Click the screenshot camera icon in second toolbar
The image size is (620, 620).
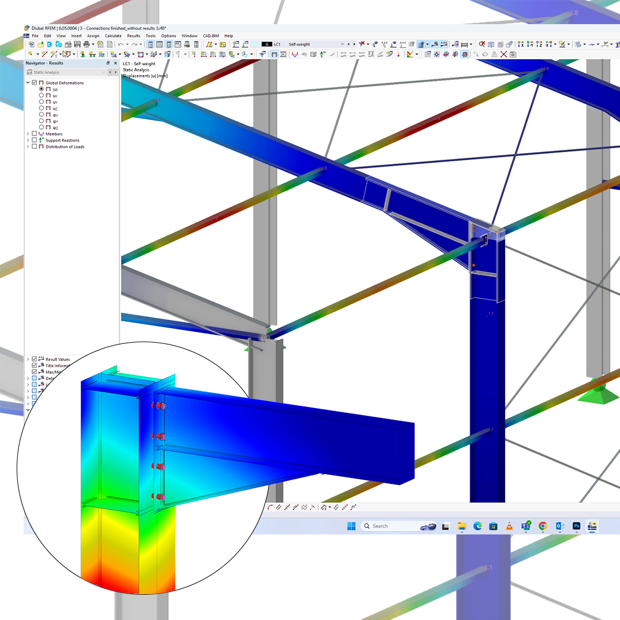pos(513,54)
